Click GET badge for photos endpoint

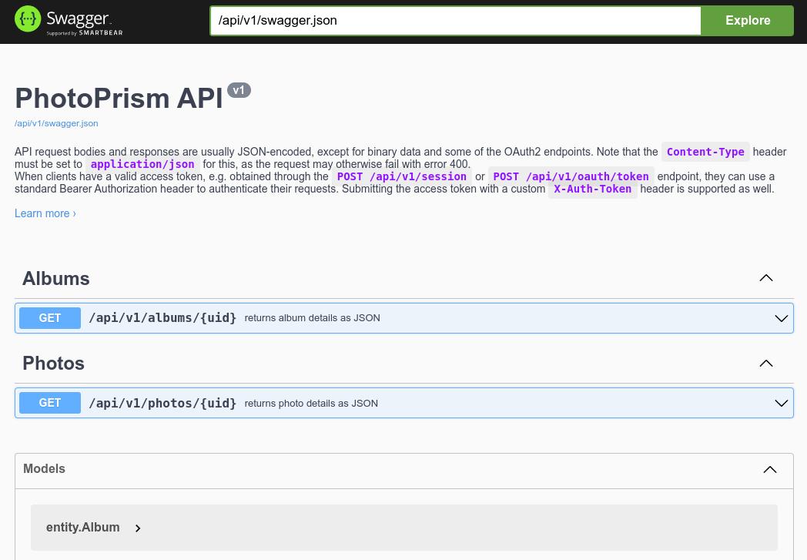50,403
